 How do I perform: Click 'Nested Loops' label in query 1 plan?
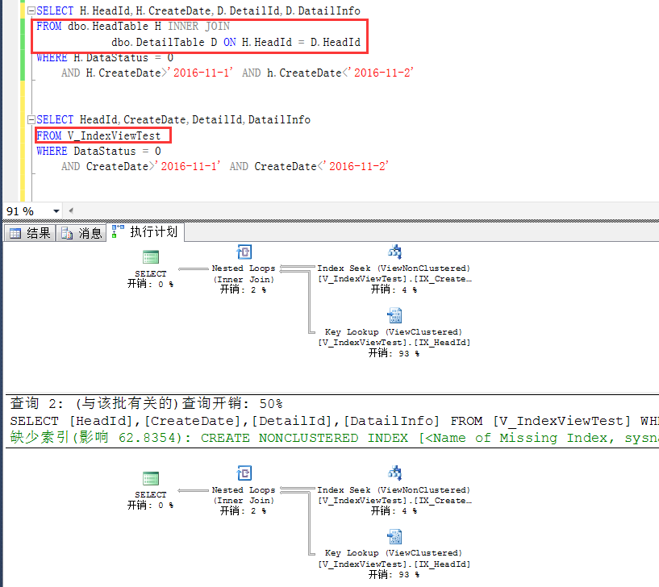pyautogui.click(x=244, y=269)
